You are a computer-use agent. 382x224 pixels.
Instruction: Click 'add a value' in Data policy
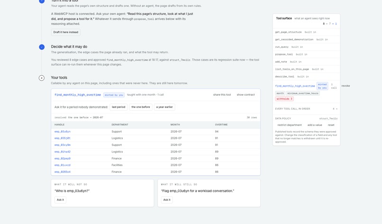(315, 125)
